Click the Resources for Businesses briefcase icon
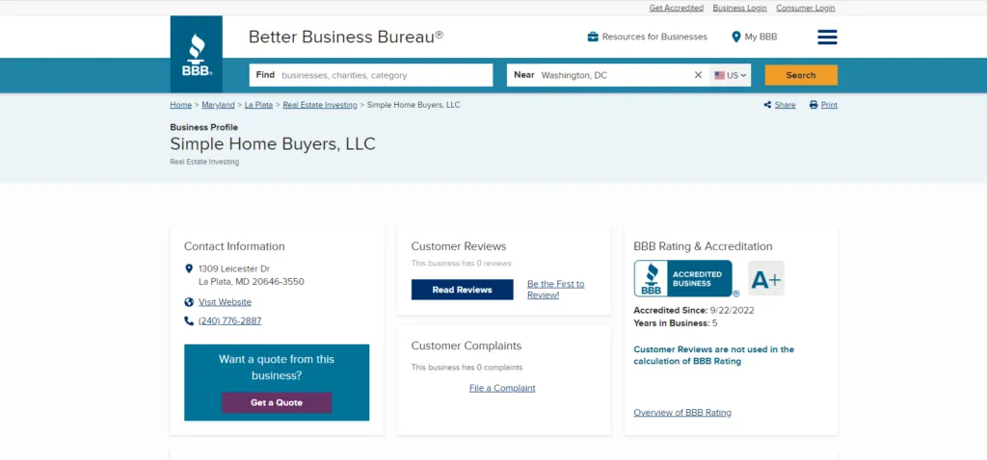Screen dimensions: 987x460 click(593, 37)
